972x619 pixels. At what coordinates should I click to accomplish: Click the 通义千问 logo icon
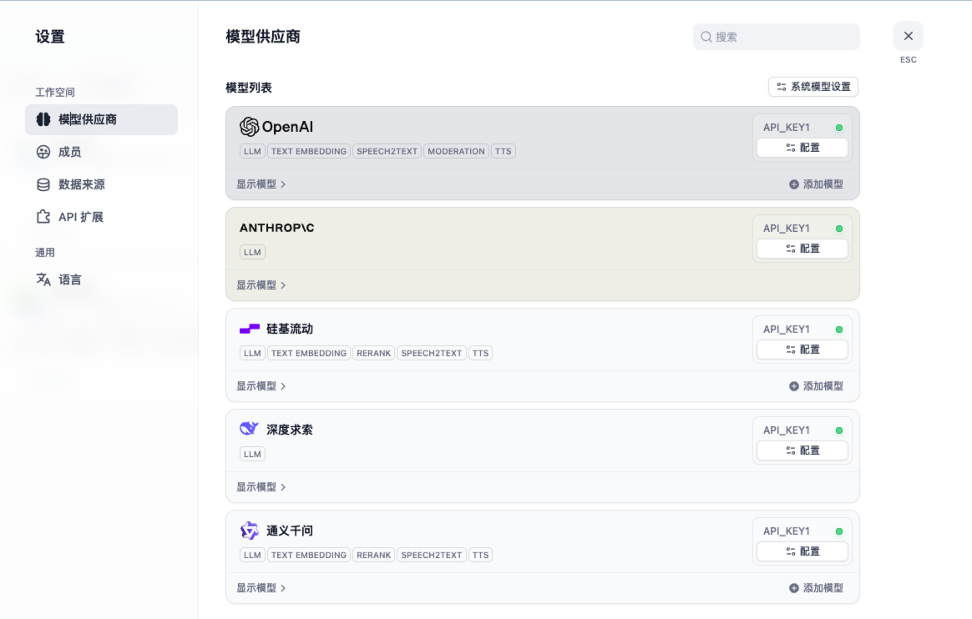click(x=249, y=531)
